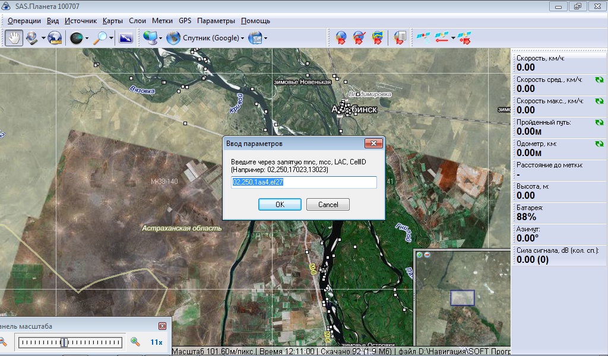The width and height of the screenshot is (608, 356).
Task: Reset the distance traveled counter
Action: point(599,122)
